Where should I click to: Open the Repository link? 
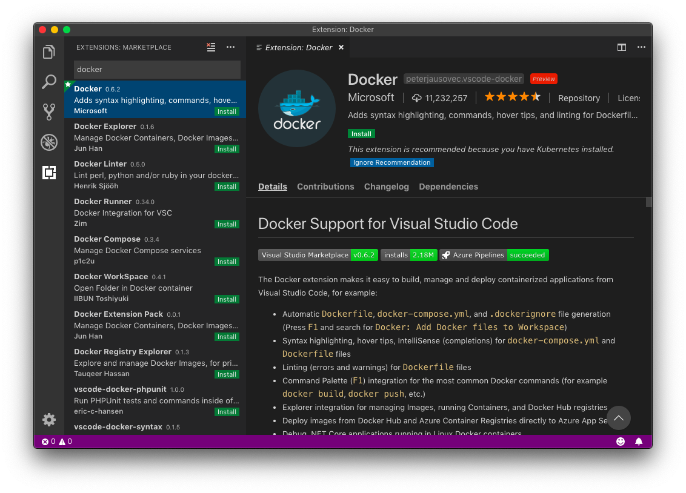[579, 98]
